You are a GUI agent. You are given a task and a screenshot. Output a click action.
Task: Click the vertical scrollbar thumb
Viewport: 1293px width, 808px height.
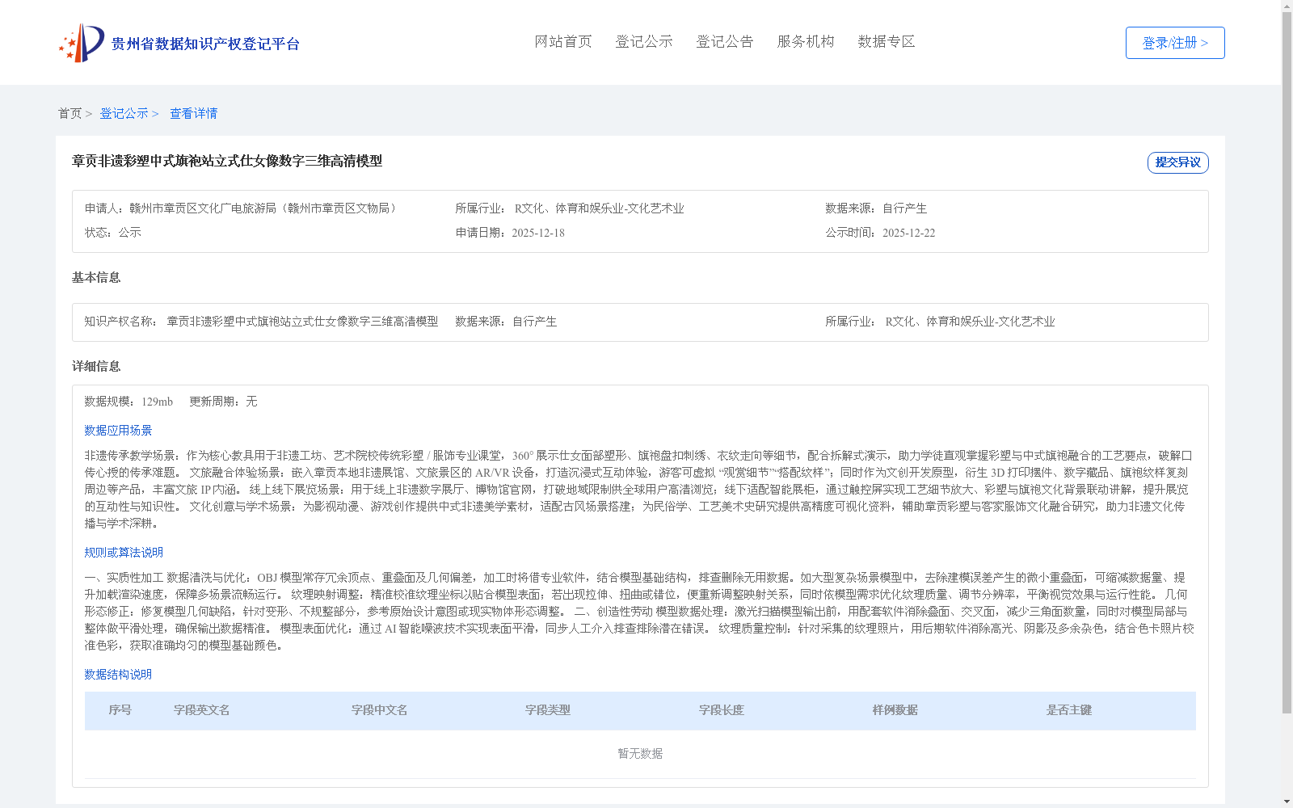click(x=1287, y=363)
